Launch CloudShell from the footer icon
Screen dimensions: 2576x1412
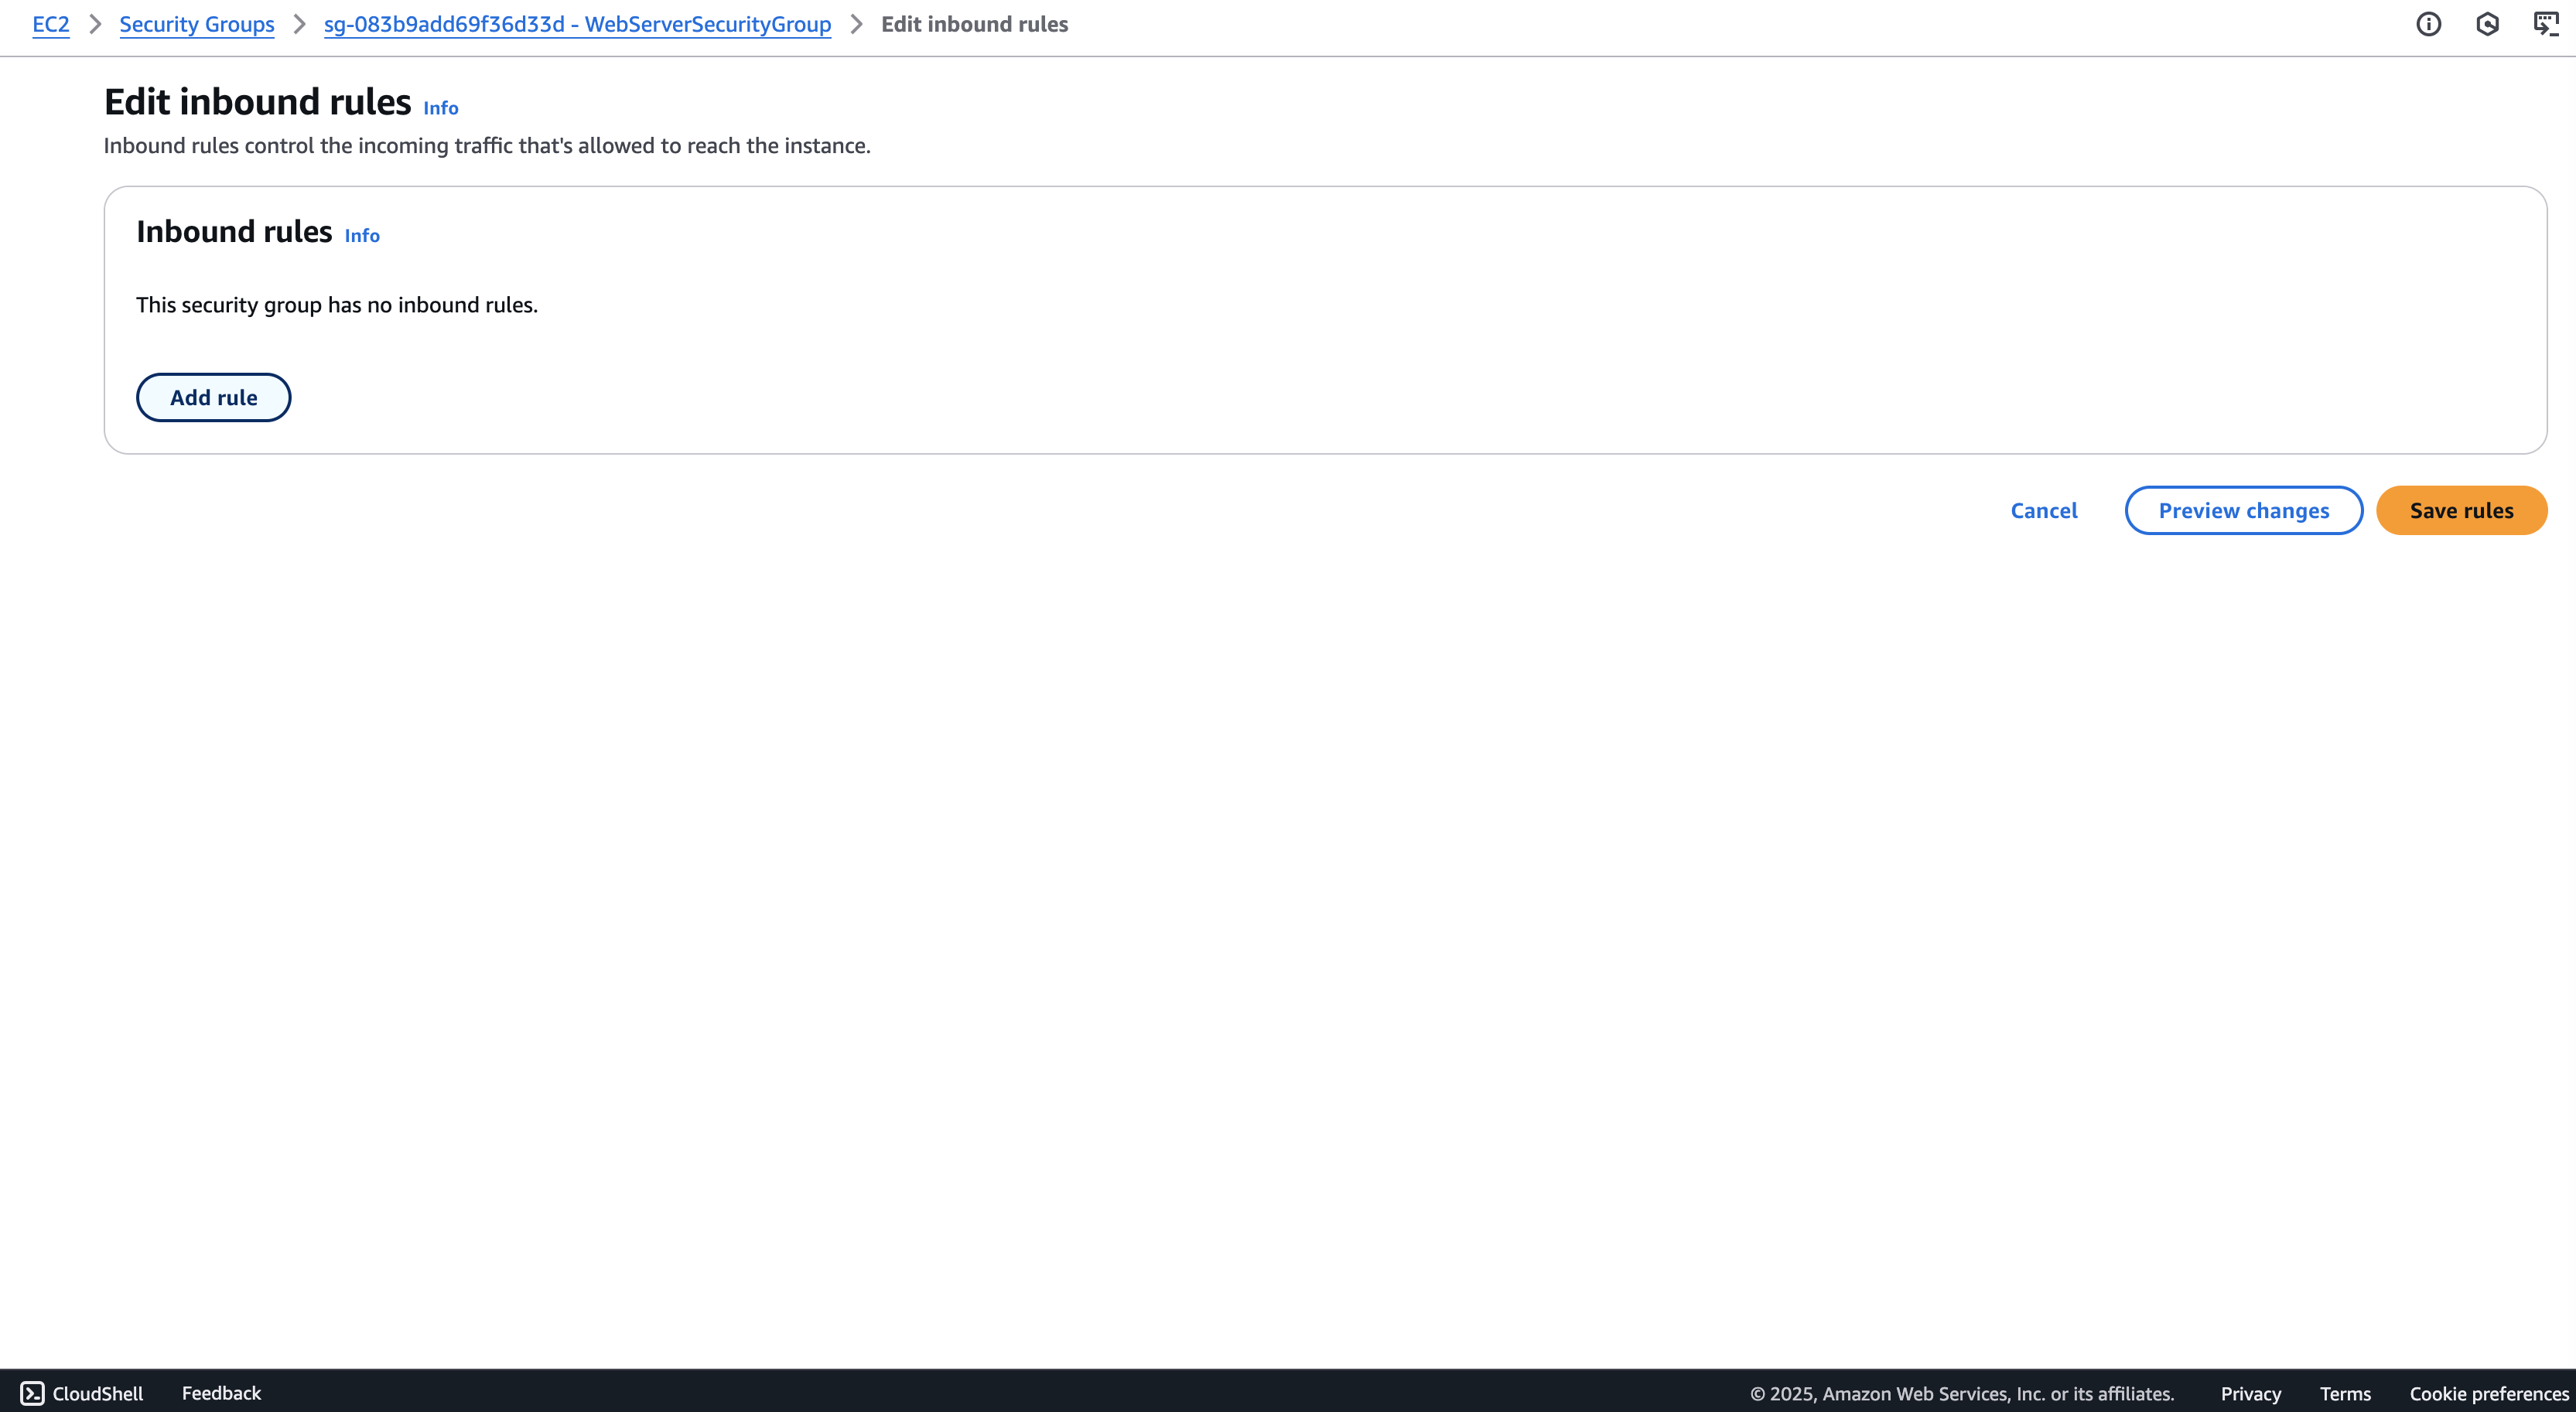32,1393
